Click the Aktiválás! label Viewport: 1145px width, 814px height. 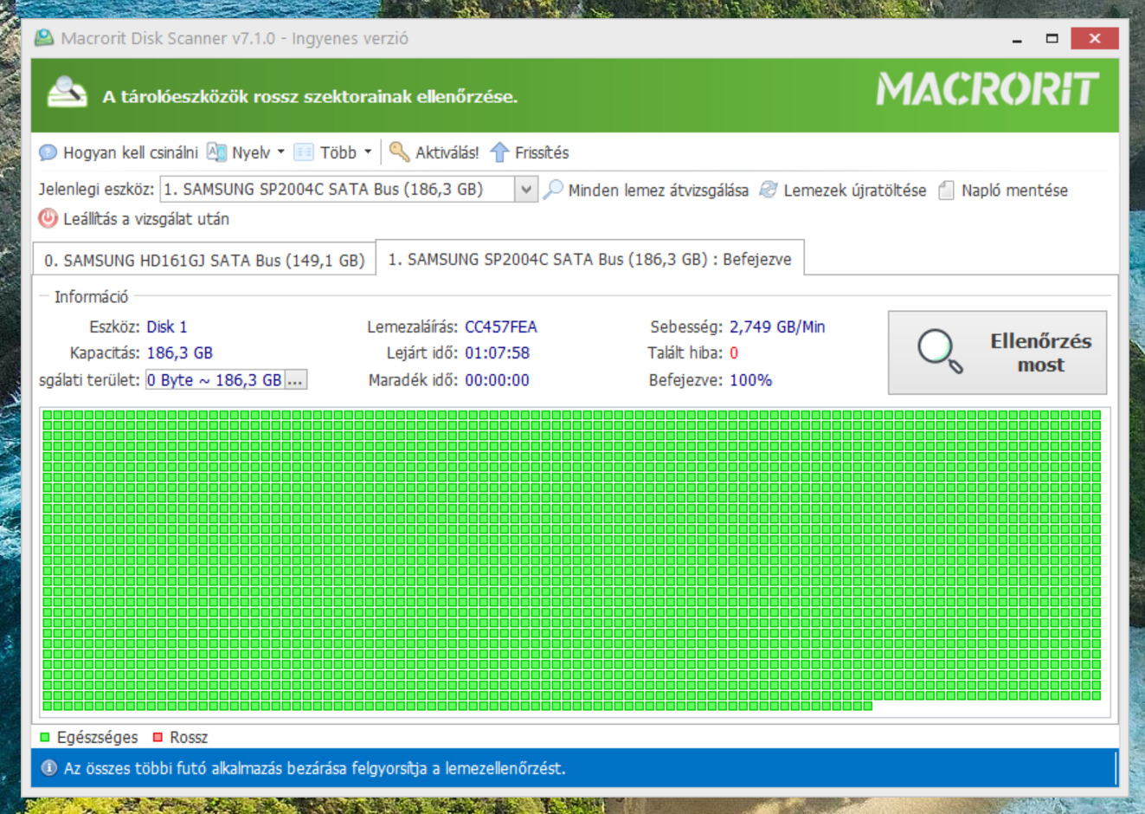pyautogui.click(x=447, y=153)
